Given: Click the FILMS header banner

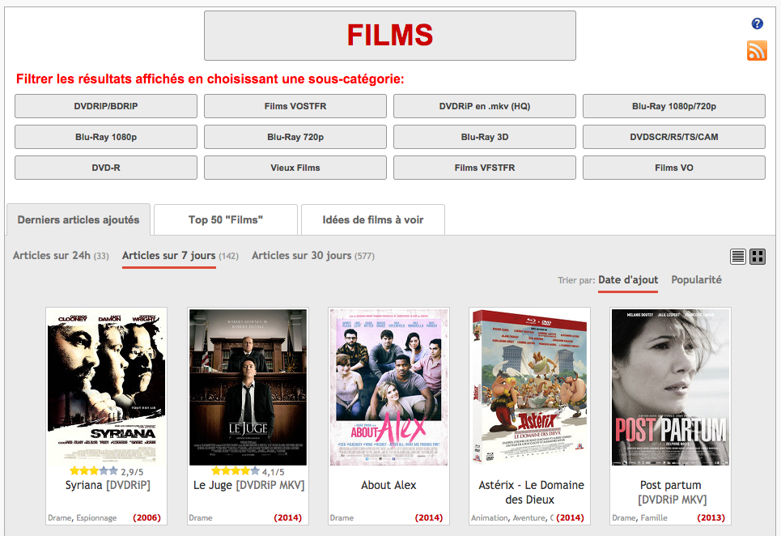Looking at the screenshot, I should 390,36.
